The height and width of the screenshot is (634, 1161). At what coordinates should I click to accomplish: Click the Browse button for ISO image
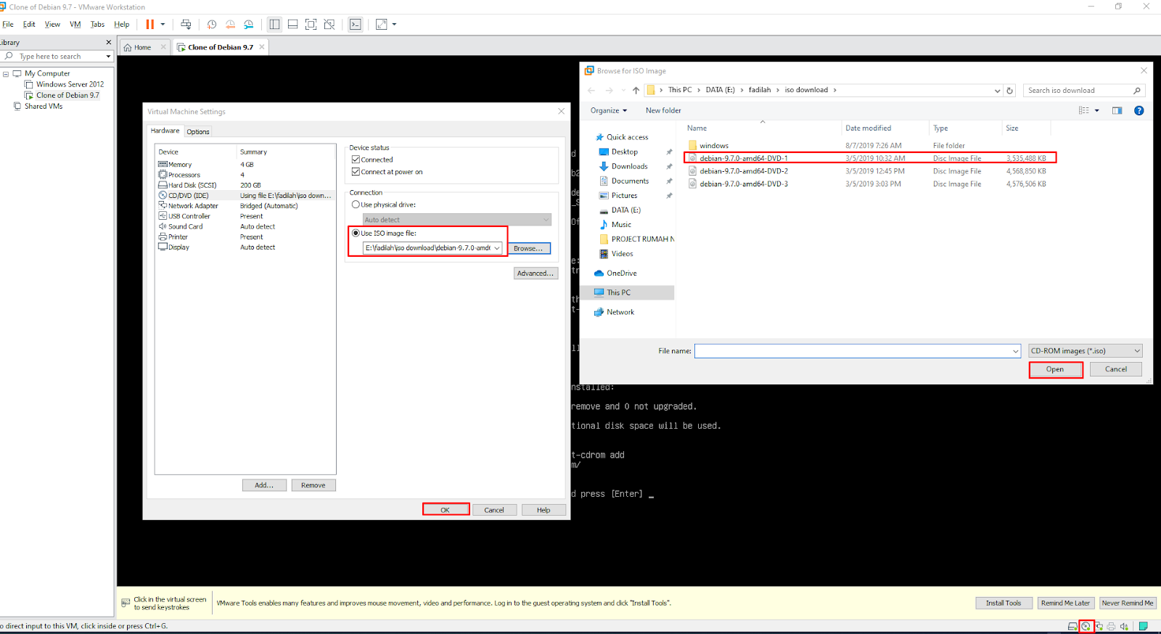tap(528, 248)
